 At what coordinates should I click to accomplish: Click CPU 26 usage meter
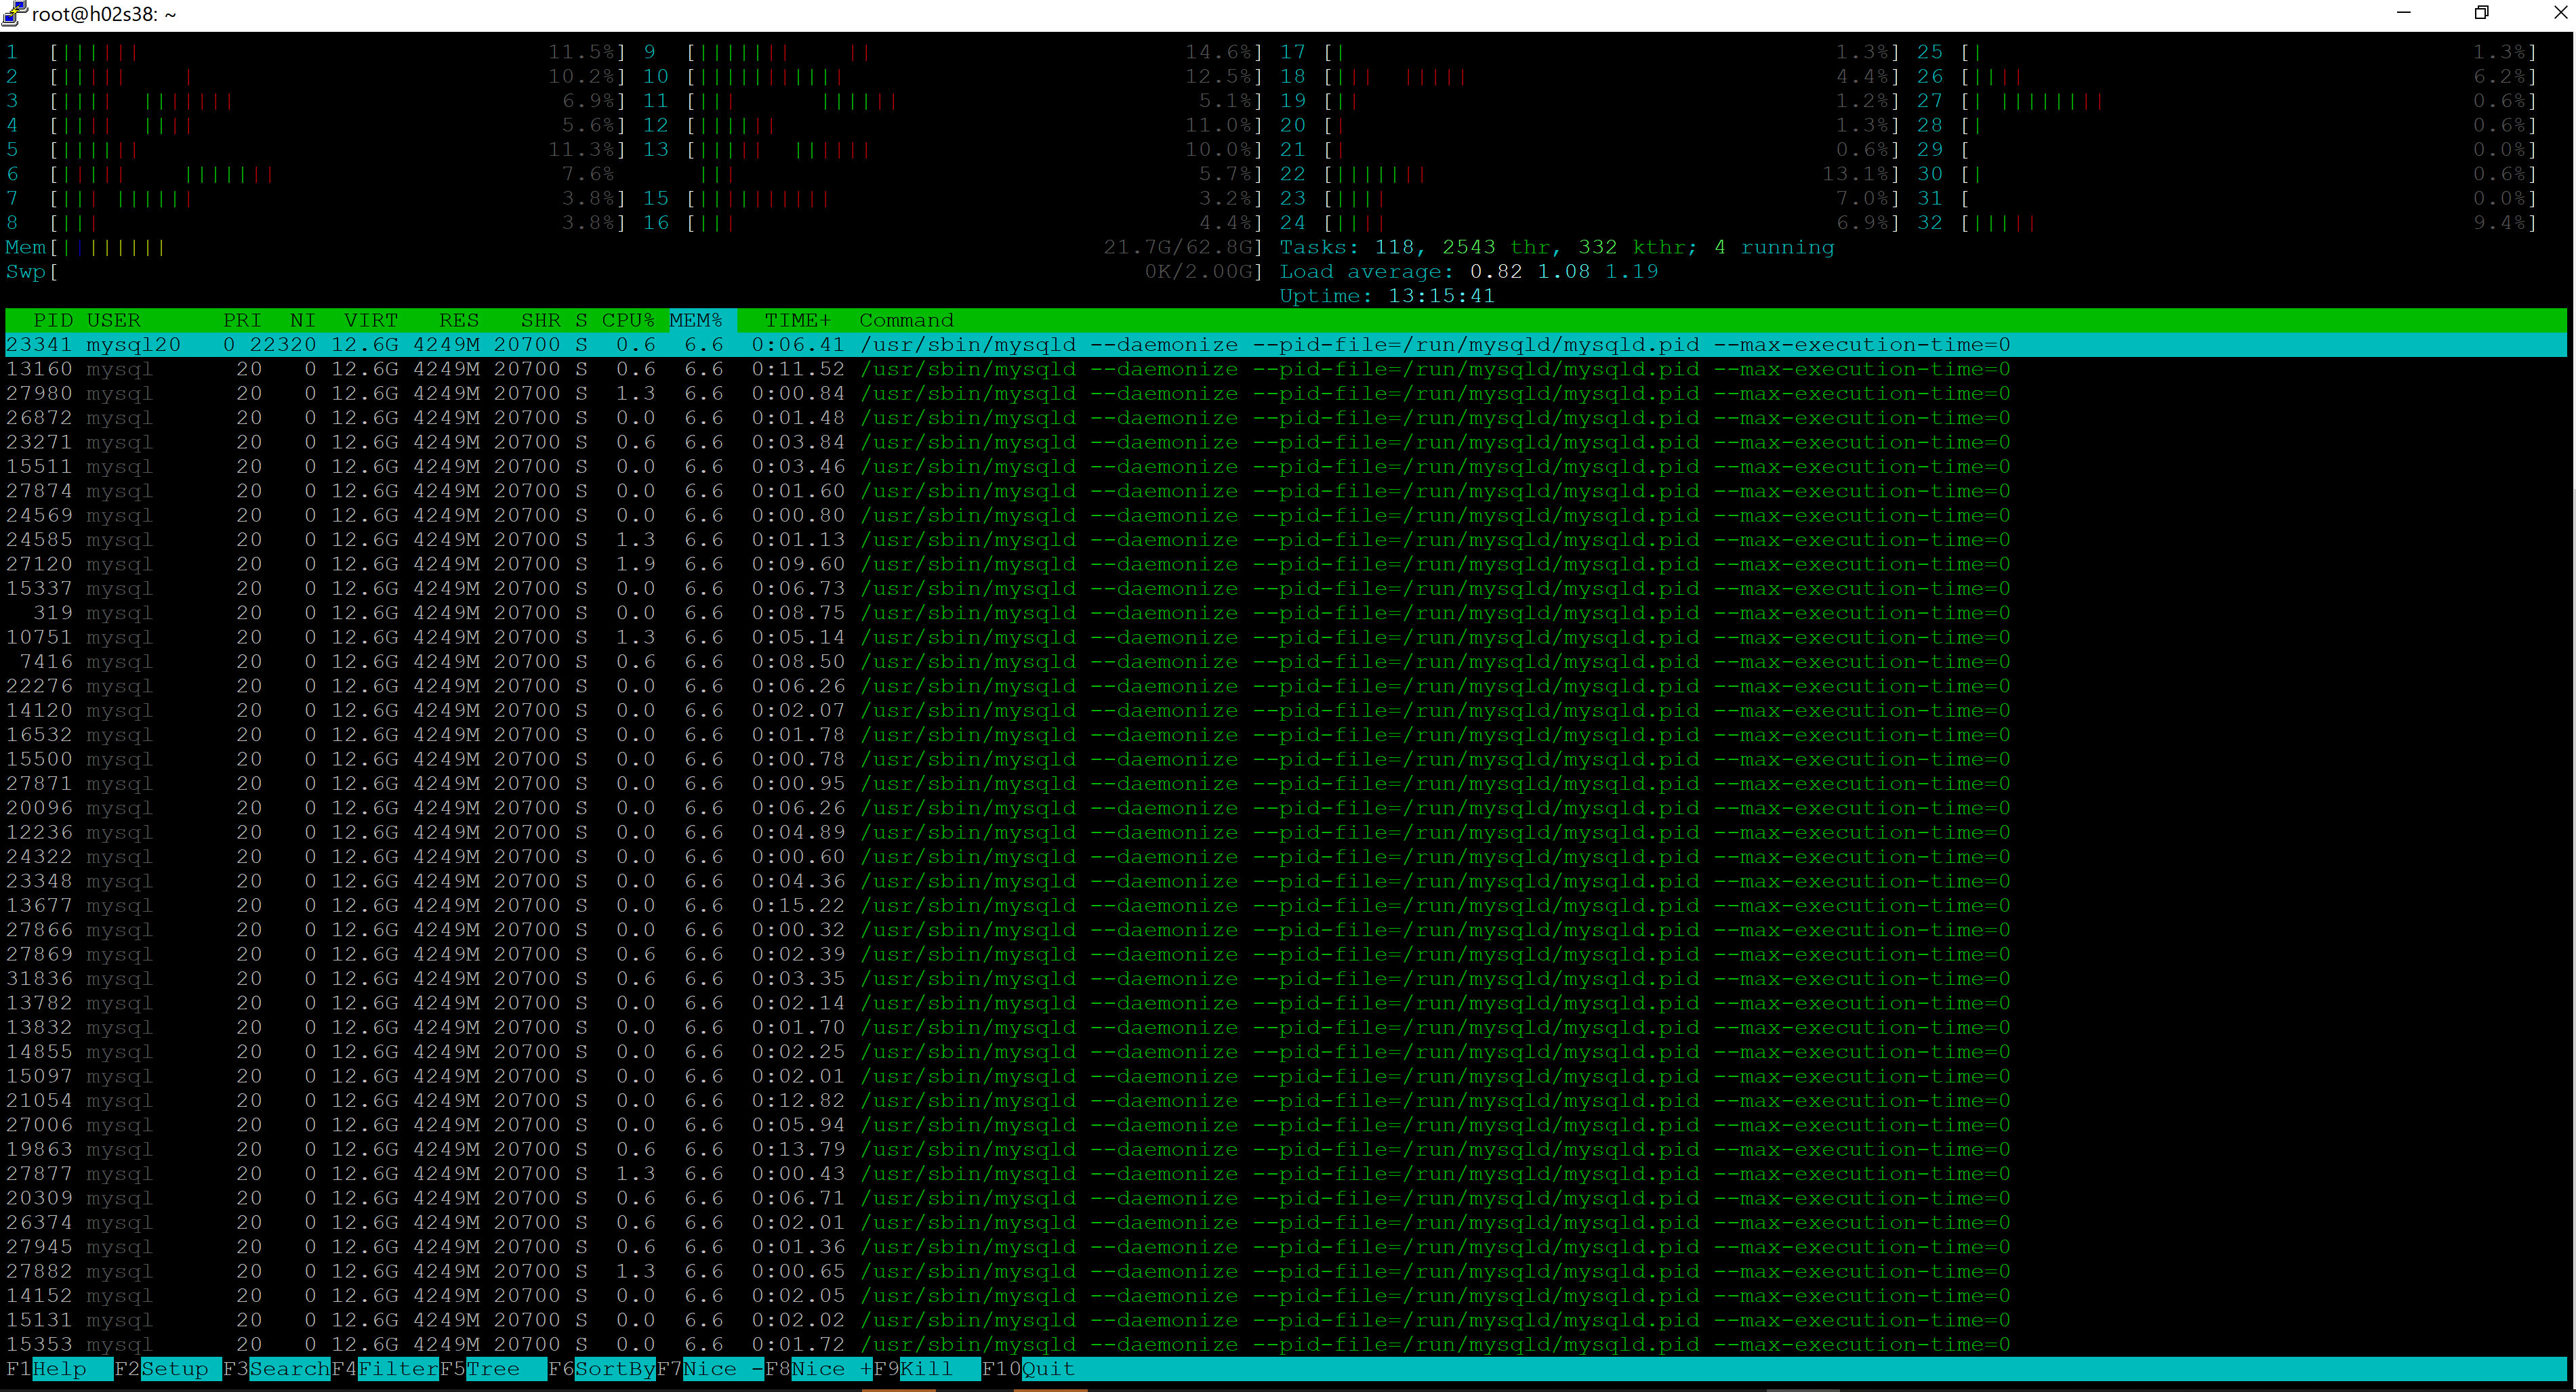[x=2227, y=76]
